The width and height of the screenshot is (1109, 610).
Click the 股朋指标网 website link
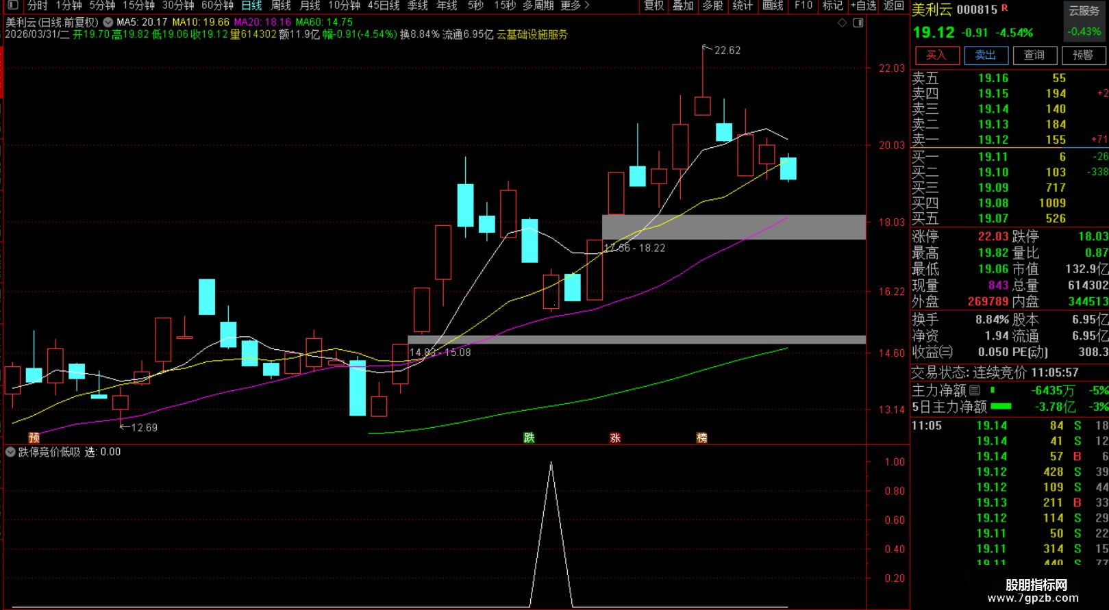1036,585
